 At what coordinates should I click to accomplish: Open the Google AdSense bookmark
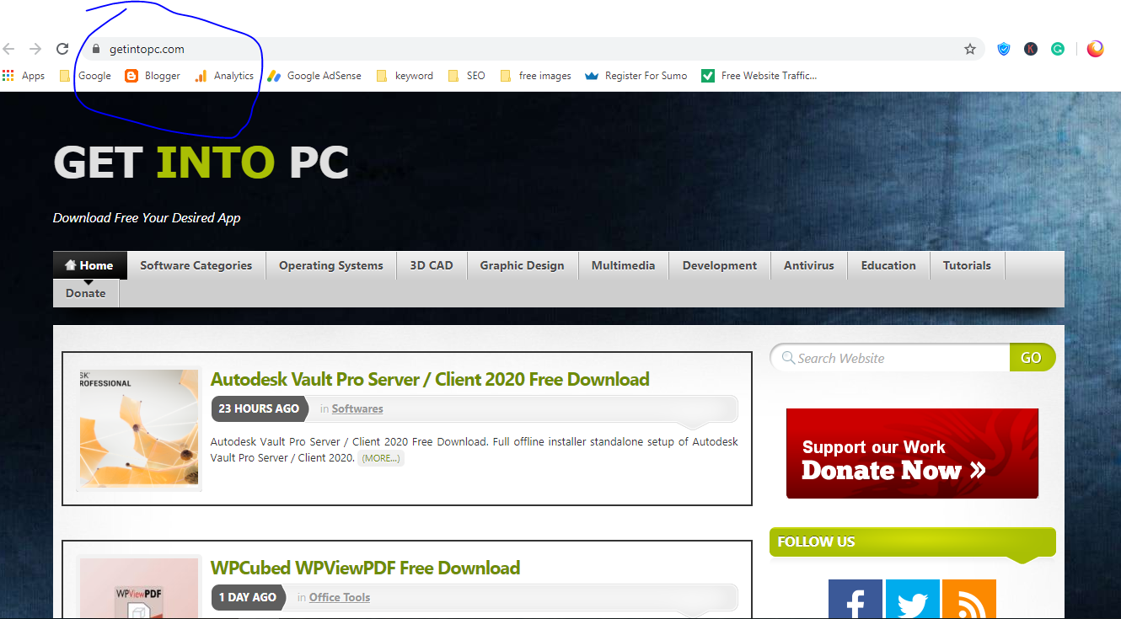pos(314,76)
